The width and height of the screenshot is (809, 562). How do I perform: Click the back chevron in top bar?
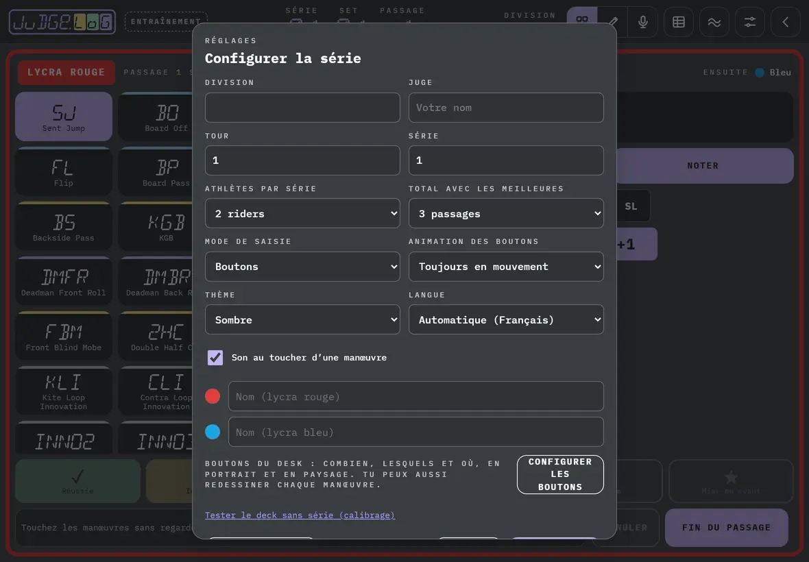(785, 22)
